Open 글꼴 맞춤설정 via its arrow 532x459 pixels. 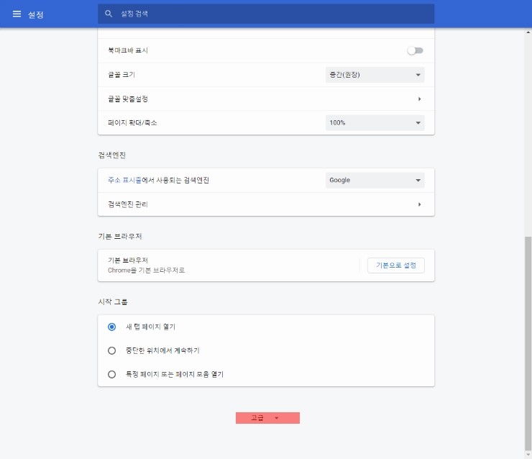419,99
